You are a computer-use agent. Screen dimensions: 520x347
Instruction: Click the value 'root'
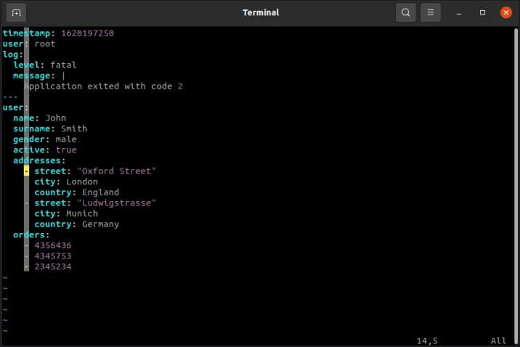click(x=45, y=44)
